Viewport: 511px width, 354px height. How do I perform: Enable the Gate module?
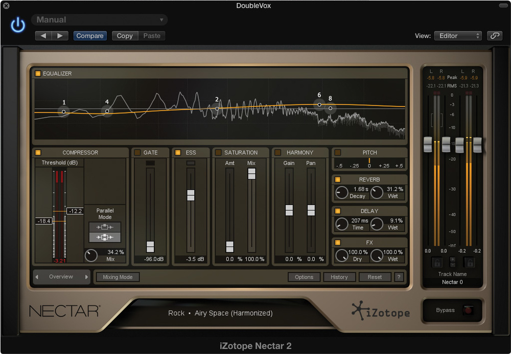[x=137, y=152]
